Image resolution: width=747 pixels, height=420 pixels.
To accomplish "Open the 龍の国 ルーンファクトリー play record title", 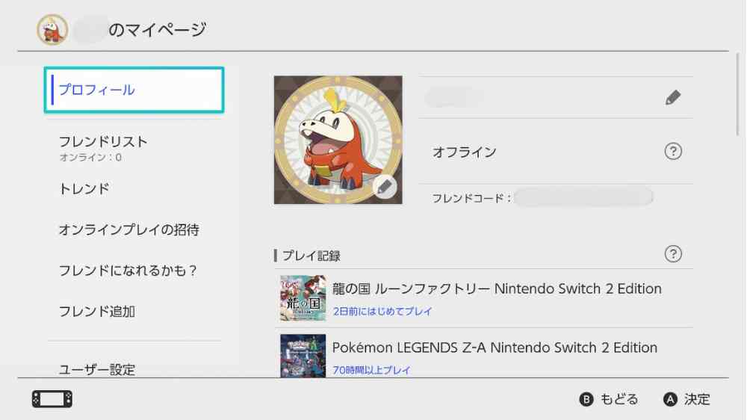I will (497, 289).
